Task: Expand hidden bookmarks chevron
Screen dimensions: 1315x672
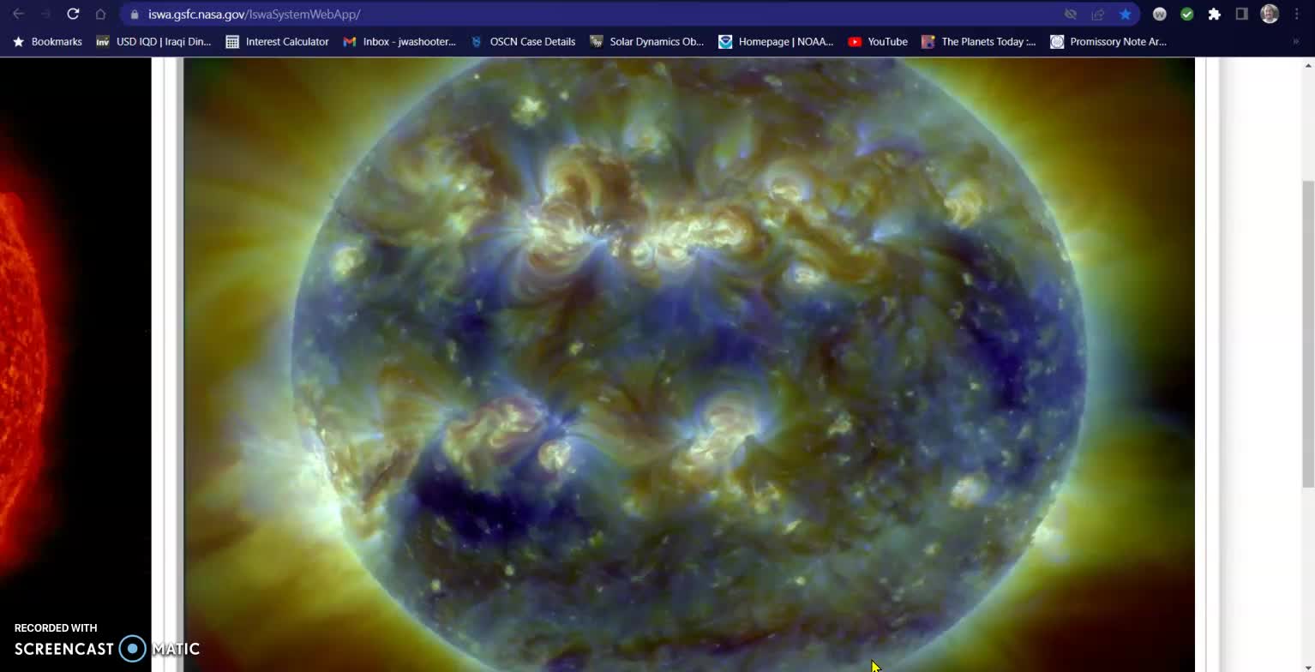Action: pos(1295,41)
